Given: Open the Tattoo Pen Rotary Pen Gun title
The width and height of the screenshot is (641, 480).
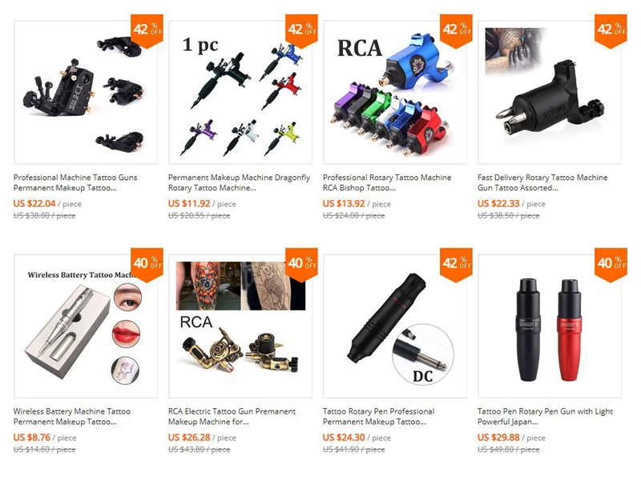Looking at the screenshot, I should tap(546, 416).
